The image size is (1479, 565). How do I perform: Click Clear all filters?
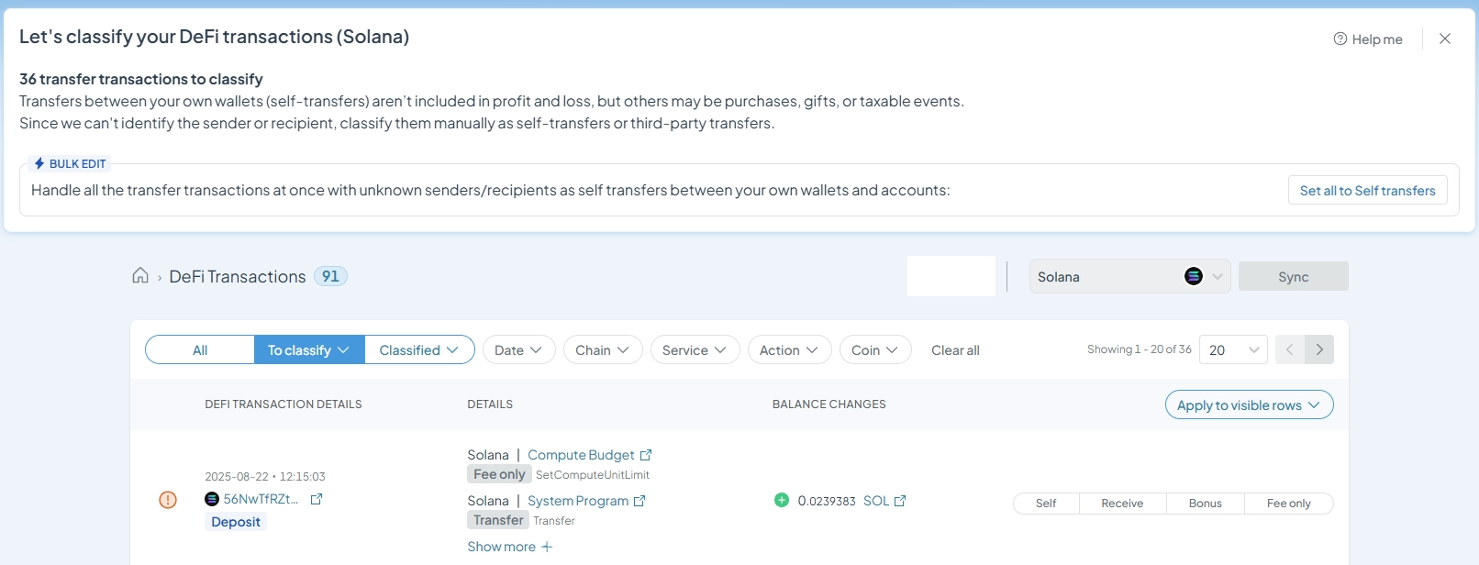coord(955,350)
